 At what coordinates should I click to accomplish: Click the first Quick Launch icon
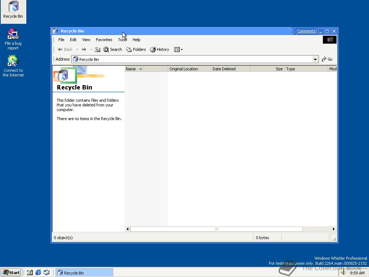click(x=30, y=273)
